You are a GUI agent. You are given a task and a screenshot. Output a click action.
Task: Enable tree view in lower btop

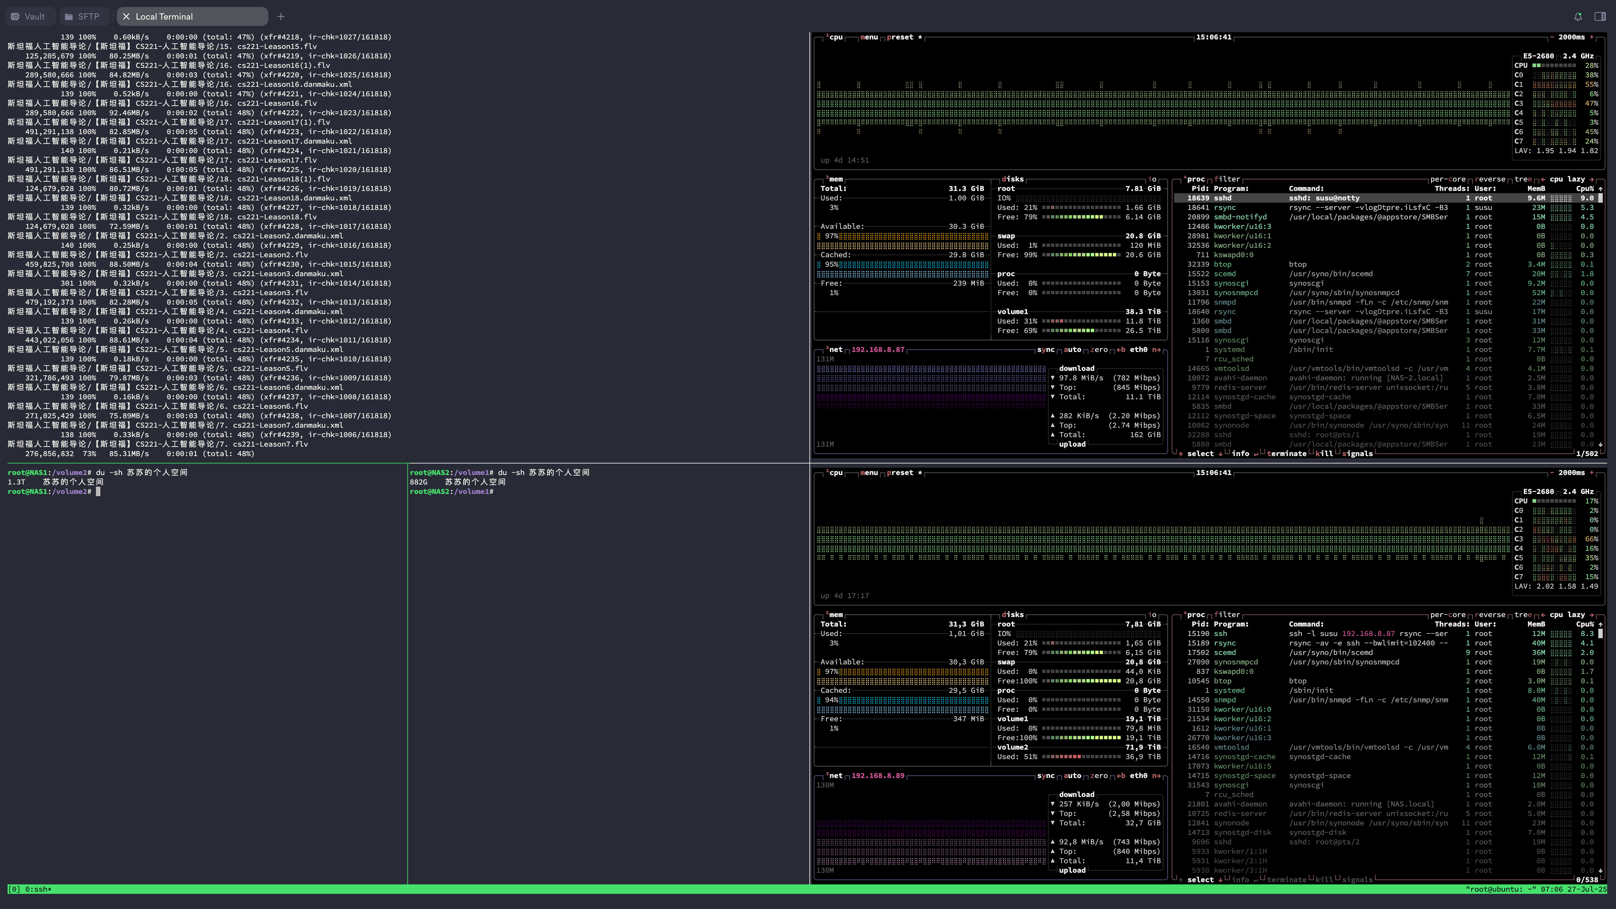pyautogui.click(x=1523, y=614)
